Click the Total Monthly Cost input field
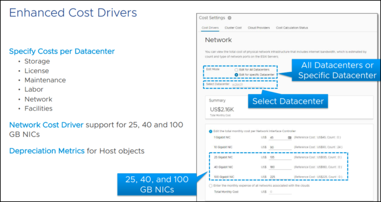The width and height of the screenshot is (381, 202). 280,192
